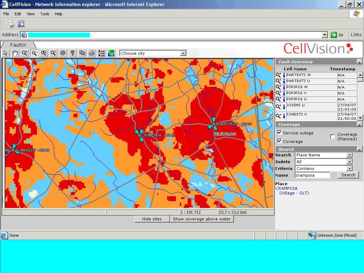364x273 pixels.
Task: Click the Hide sites button
Action: [152, 219]
